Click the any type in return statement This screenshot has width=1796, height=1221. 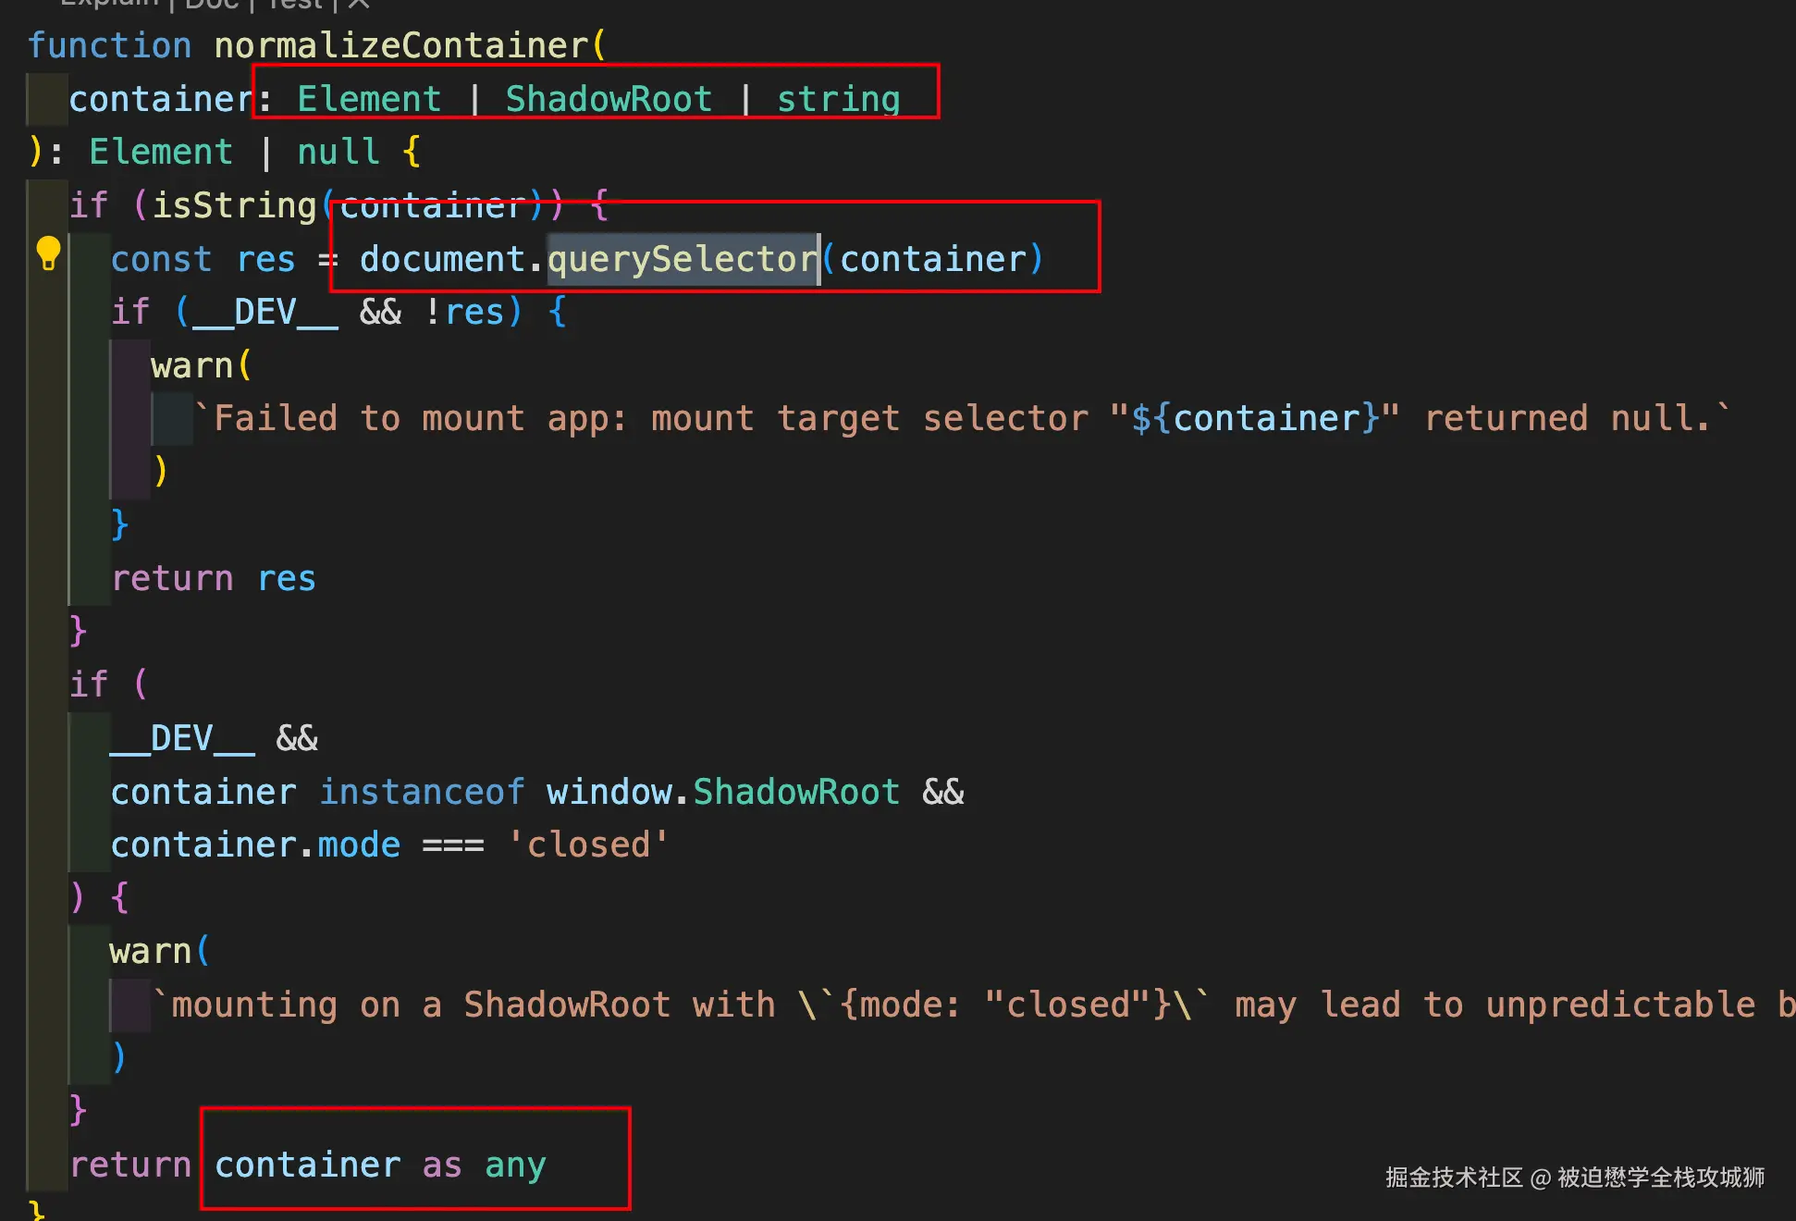[x=515, y=1165]
